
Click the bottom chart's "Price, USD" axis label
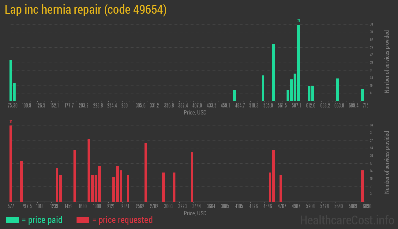click(x=195, y=213)
